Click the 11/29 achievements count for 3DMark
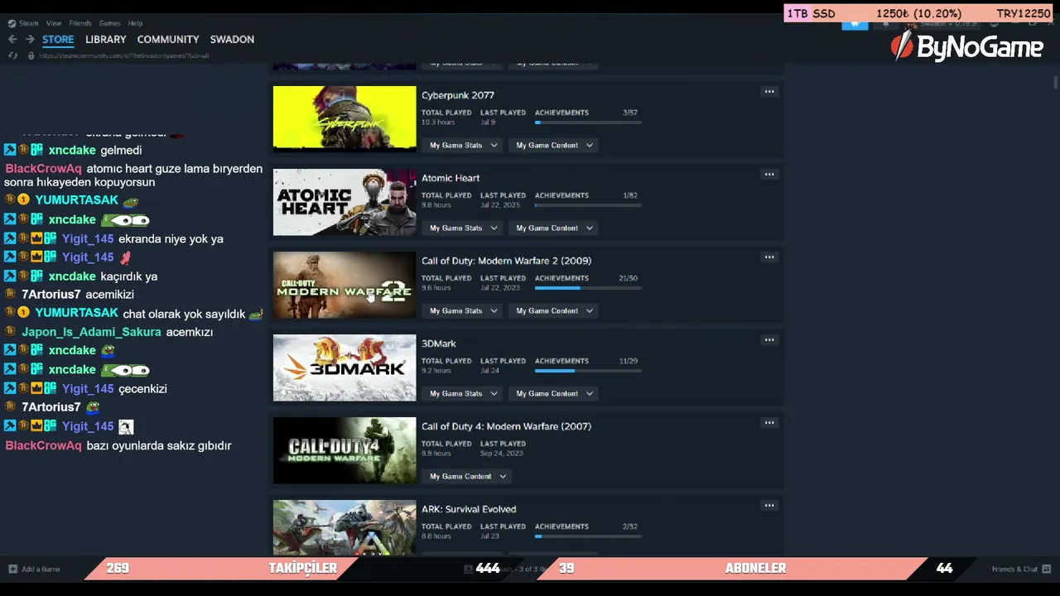The image size is (1060, 596). click(x=628, y=361)
